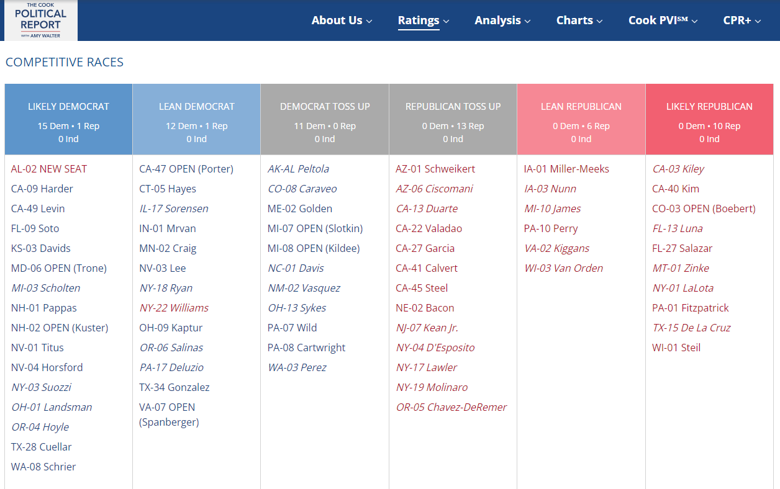Viewport: 780px width, 489px height.
Task: Open the KS-03 Davids race
Action: (x=41, y=248)
